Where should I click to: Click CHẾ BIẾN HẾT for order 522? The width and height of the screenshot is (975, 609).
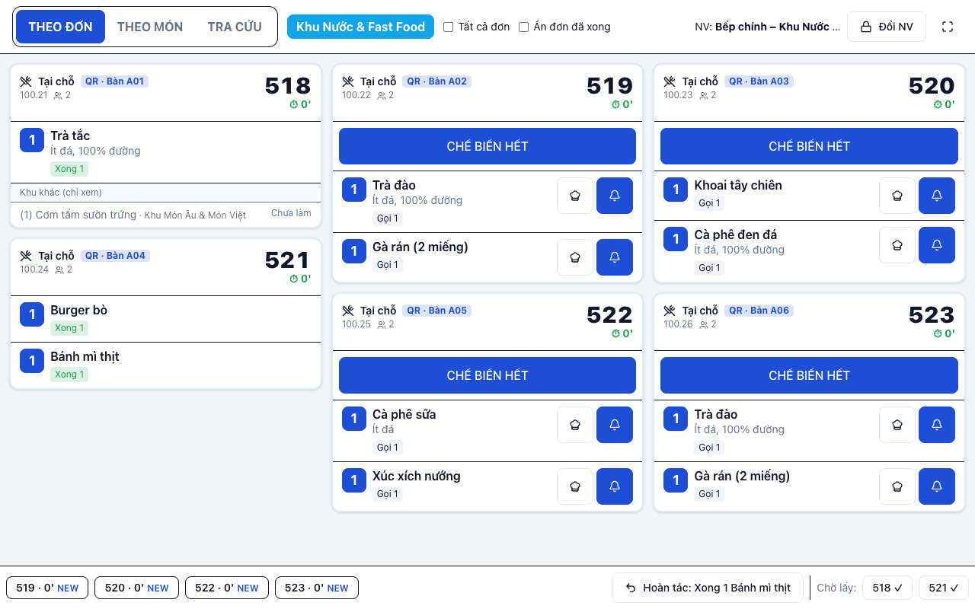(487, 375)
